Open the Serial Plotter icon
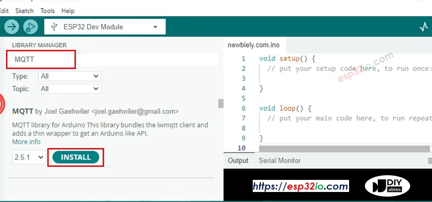This screenshot has width=432, height=202. point(424,27)
